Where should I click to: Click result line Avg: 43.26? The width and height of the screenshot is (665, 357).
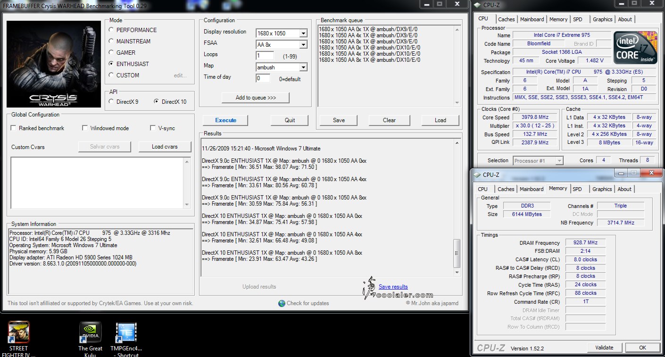click(259, 259)
